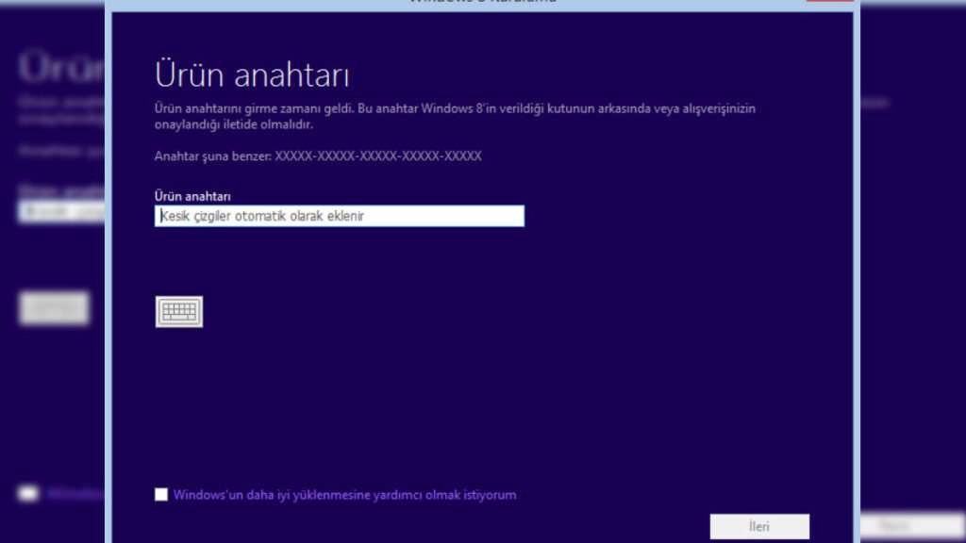Click inside the product key input box
Viewport: 966px width, 543px height.
340,216
